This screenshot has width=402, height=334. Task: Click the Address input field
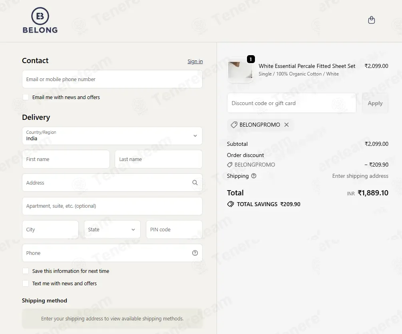(x=112, y=183)
